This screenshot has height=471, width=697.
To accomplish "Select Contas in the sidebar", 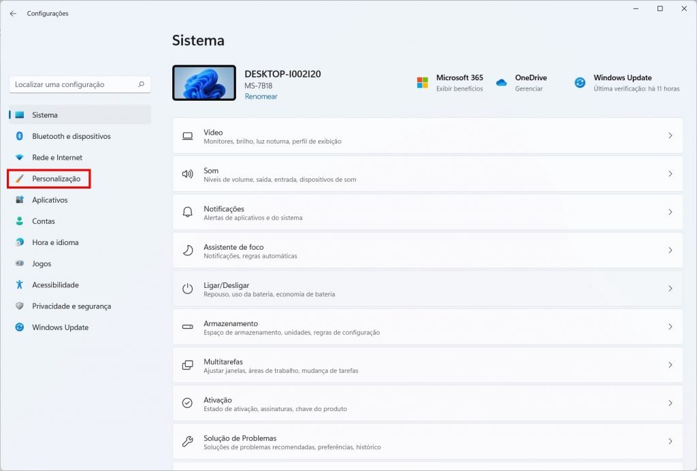I will click(x=44, y=221).
